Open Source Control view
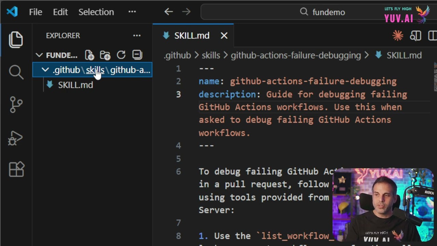This screenshot has width=437, height=246. (16, 105)
